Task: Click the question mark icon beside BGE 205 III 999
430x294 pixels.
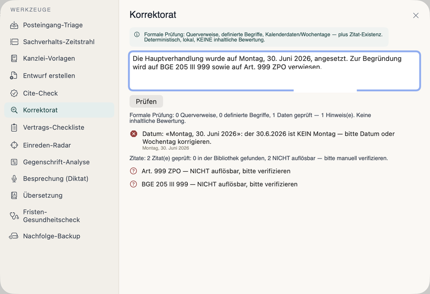Action: (133, 184)
